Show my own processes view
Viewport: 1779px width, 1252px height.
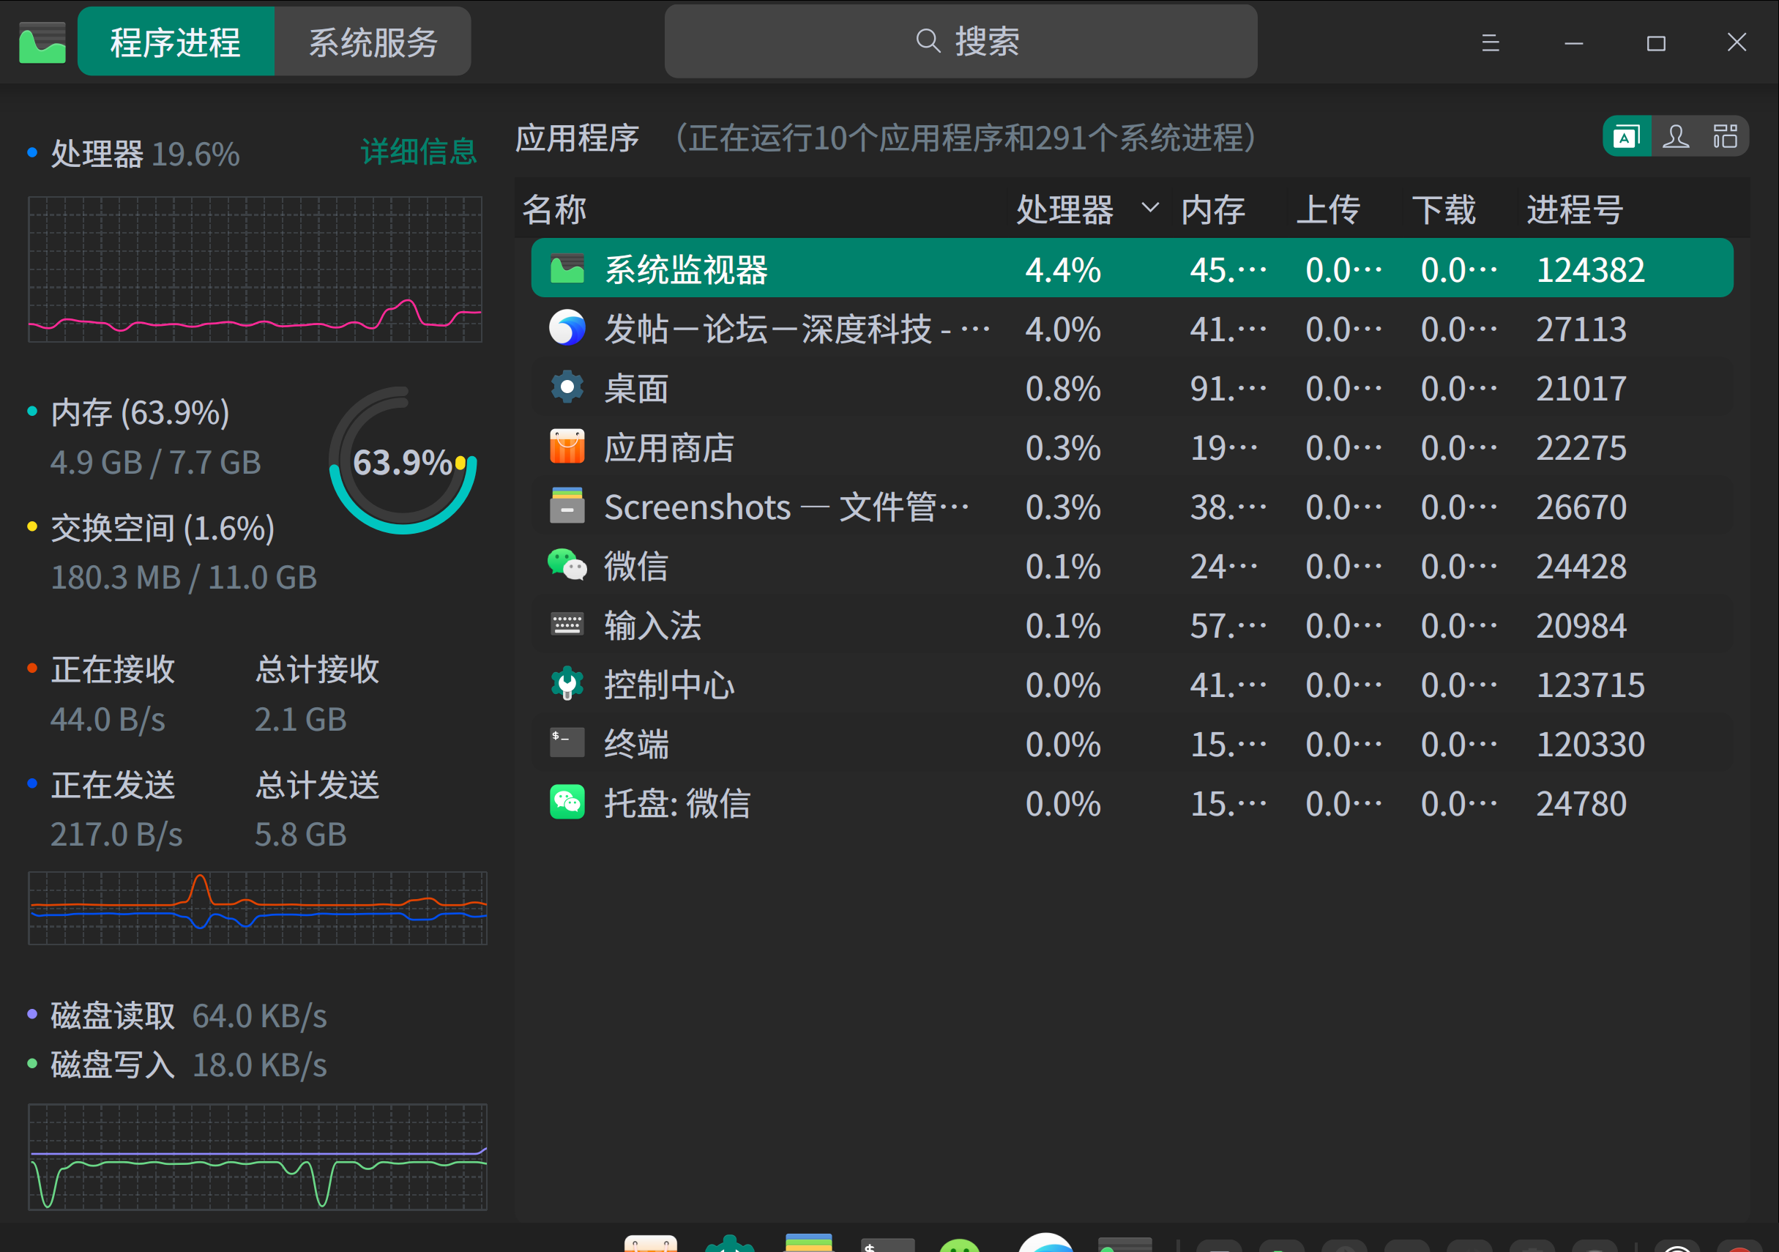[1676, 137]
